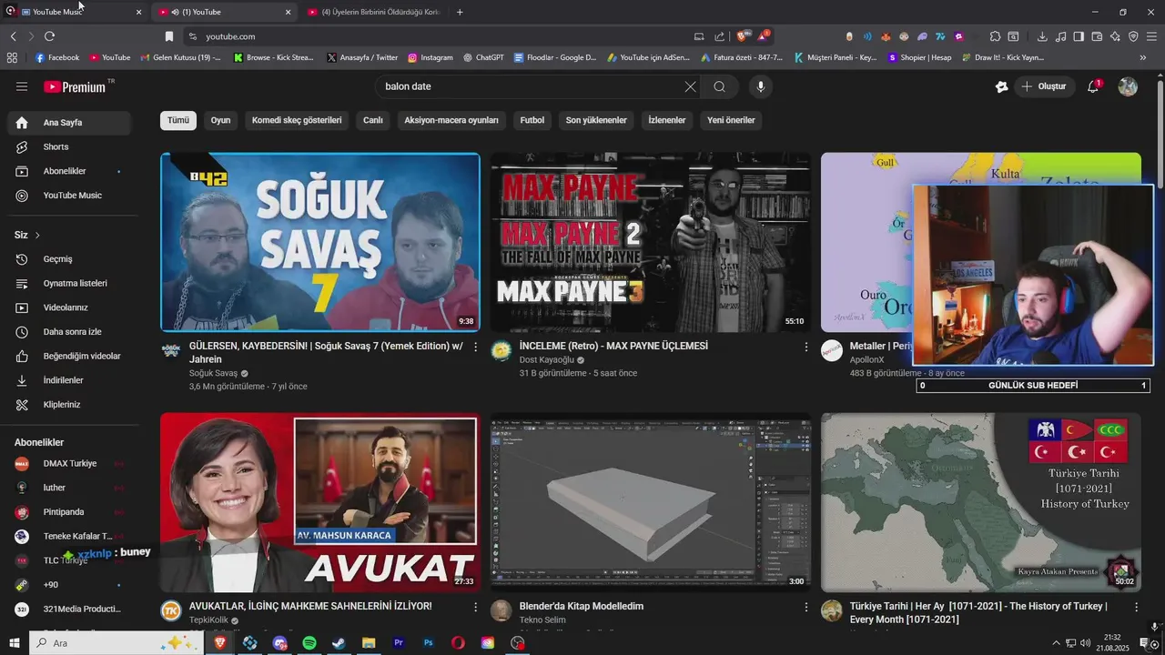Open Dost Kayaoğlu channel link

(x=546, y=360)
